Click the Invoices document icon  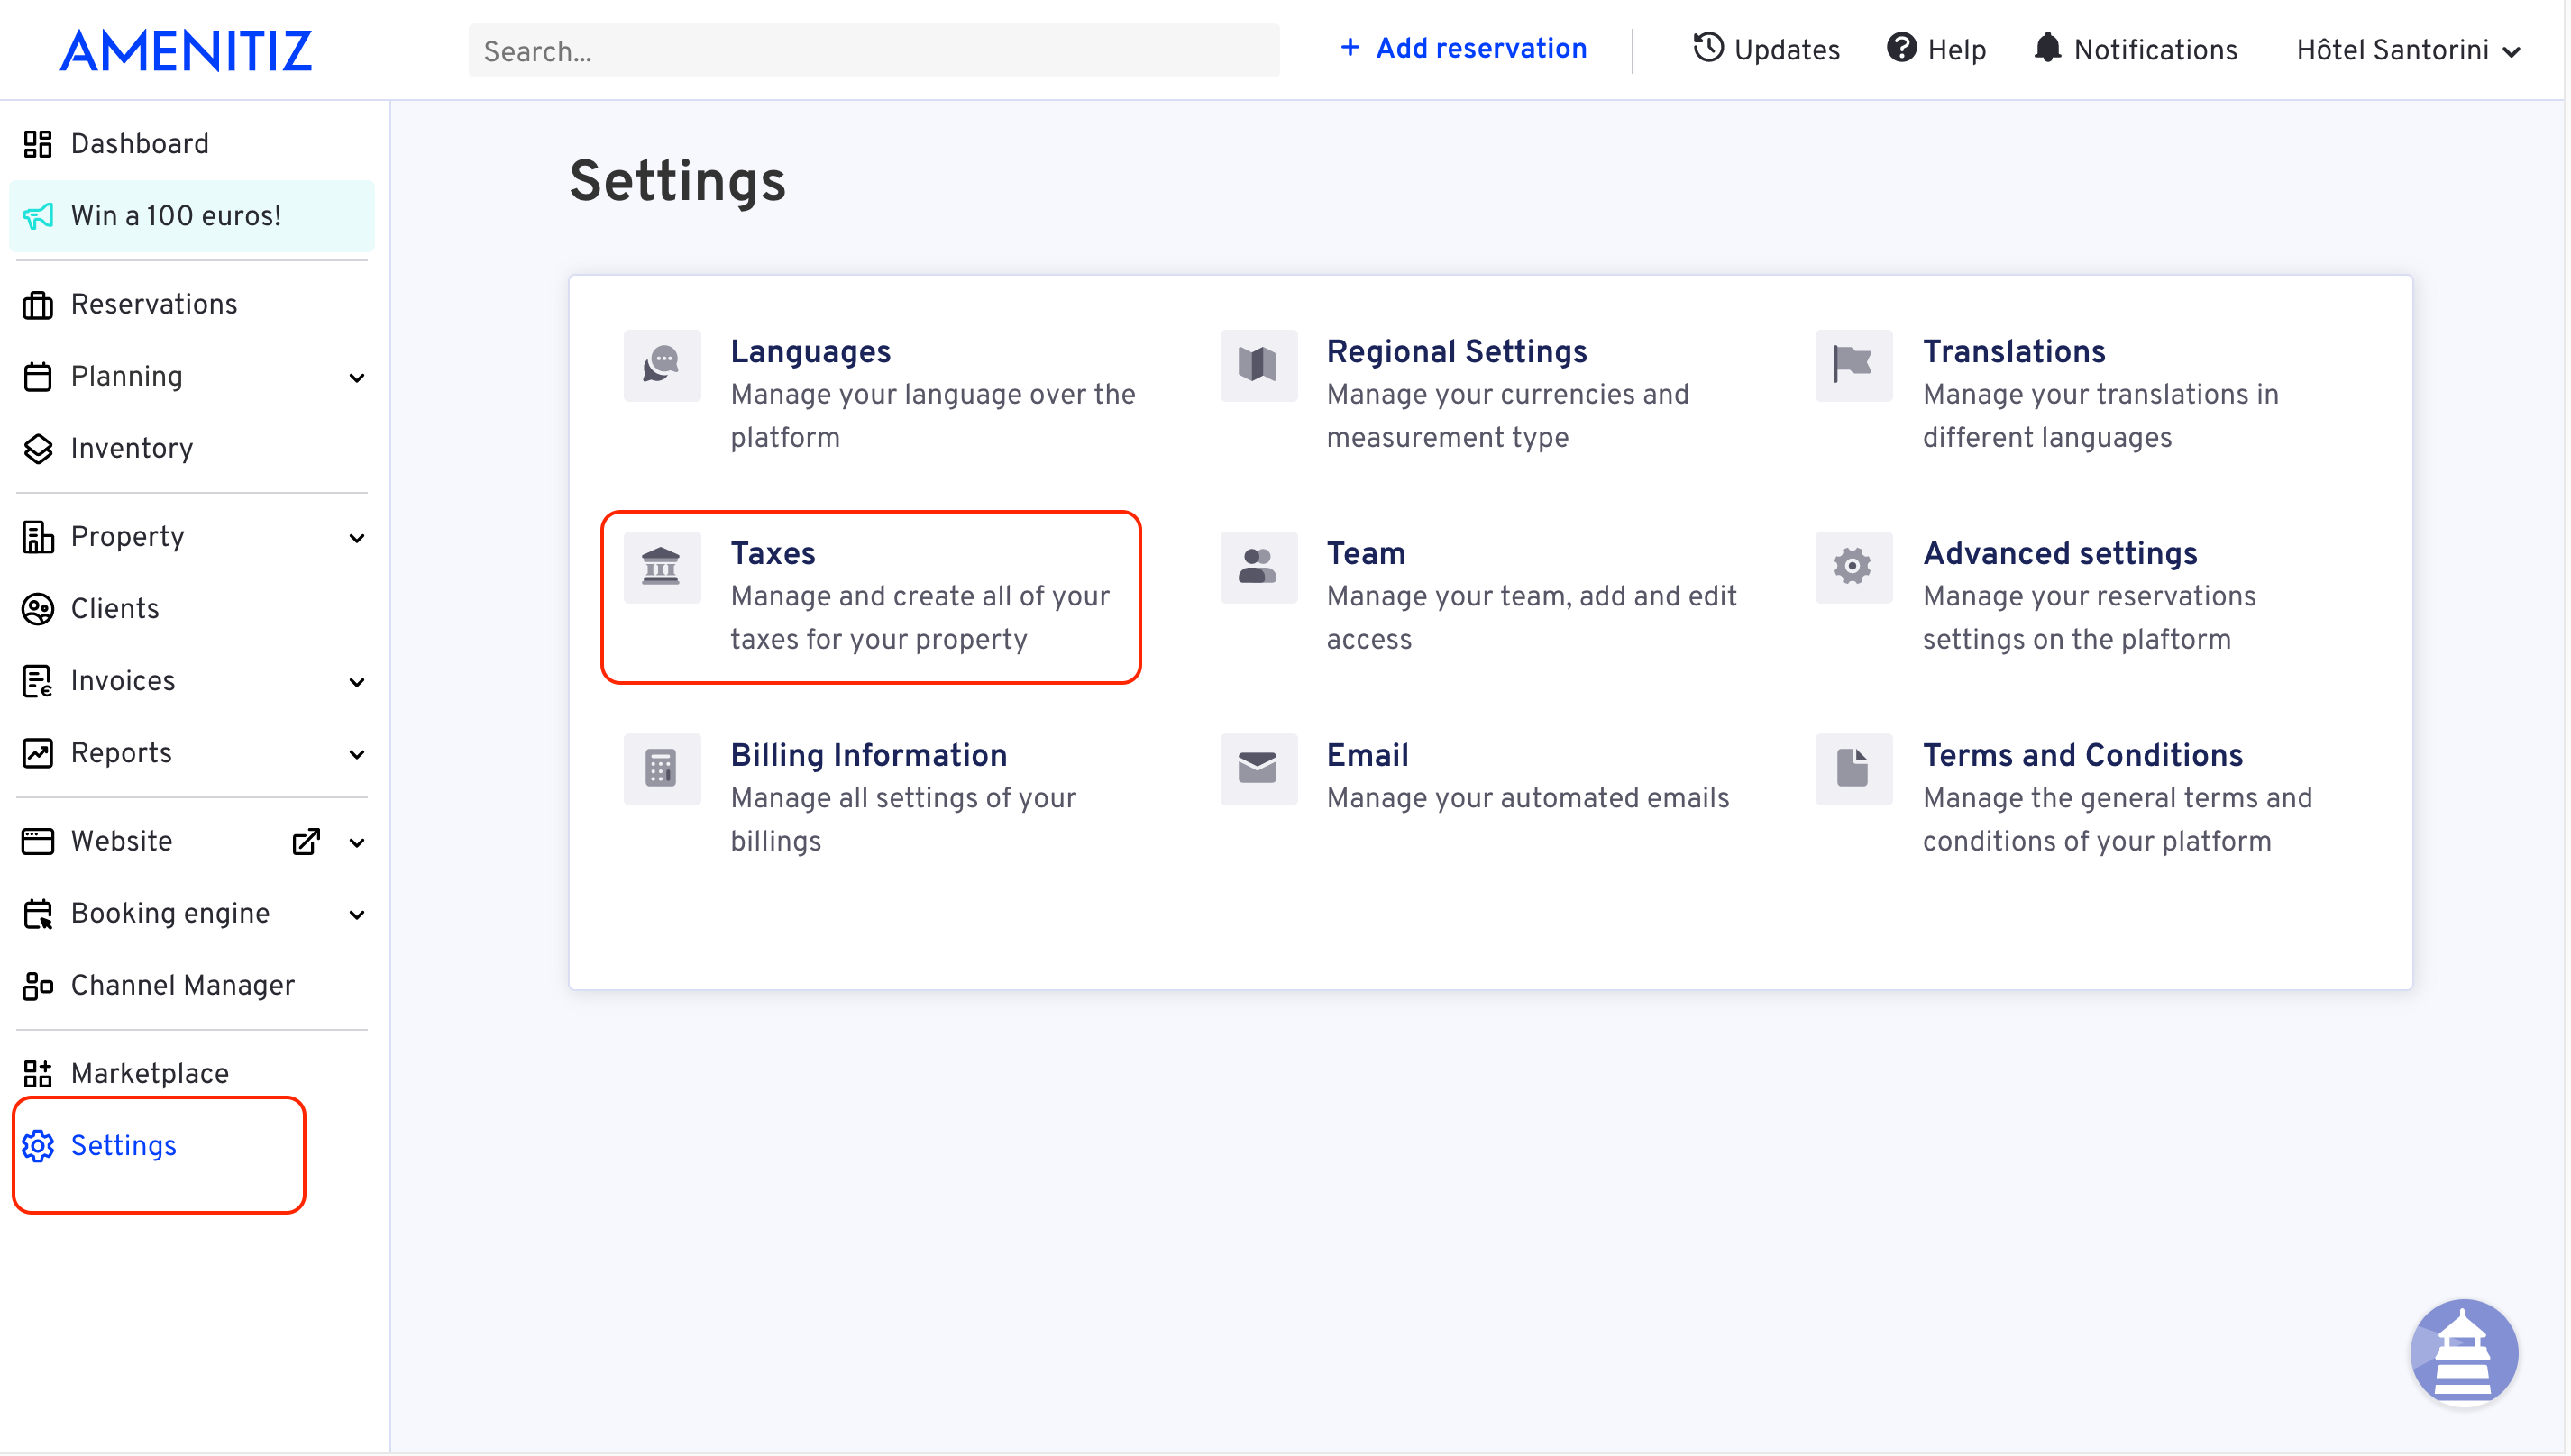37,681
